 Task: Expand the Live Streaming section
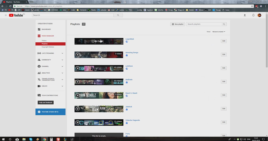click(x=62, y=53)
